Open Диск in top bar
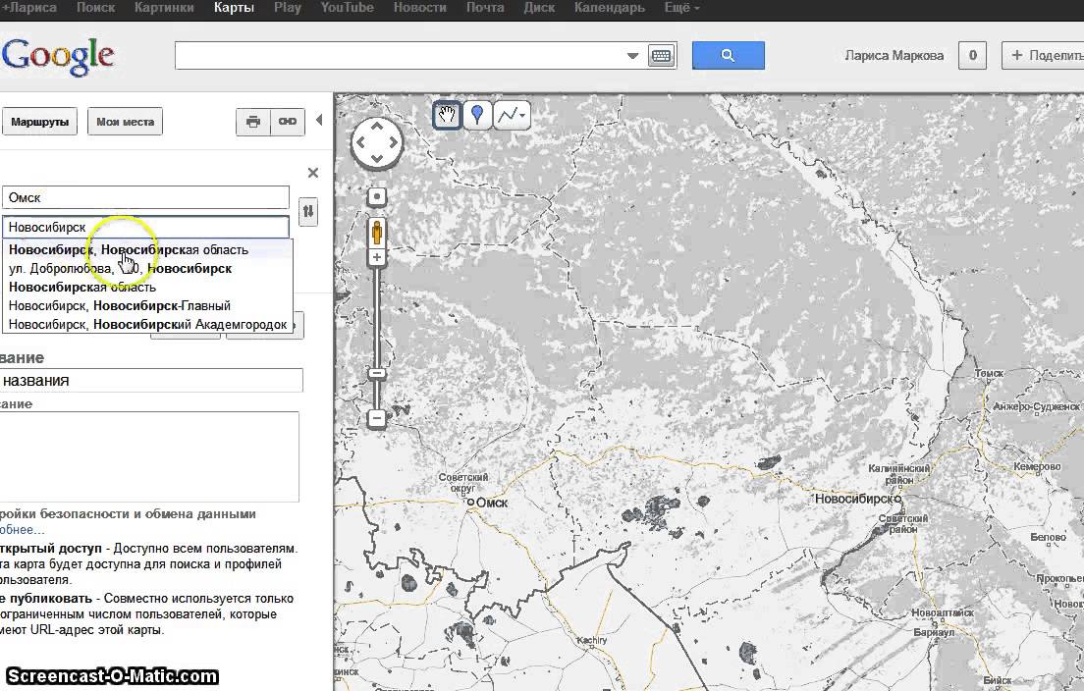Image resolution: width=1084 pixels, height=691 pixels. (x=539, y=8)
